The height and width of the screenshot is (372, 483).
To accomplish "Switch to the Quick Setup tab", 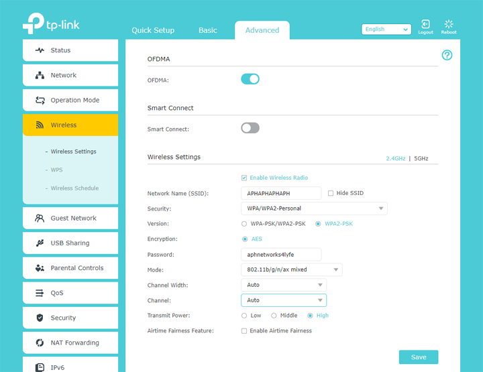I will pyautogui.click(x=153, y=30).
